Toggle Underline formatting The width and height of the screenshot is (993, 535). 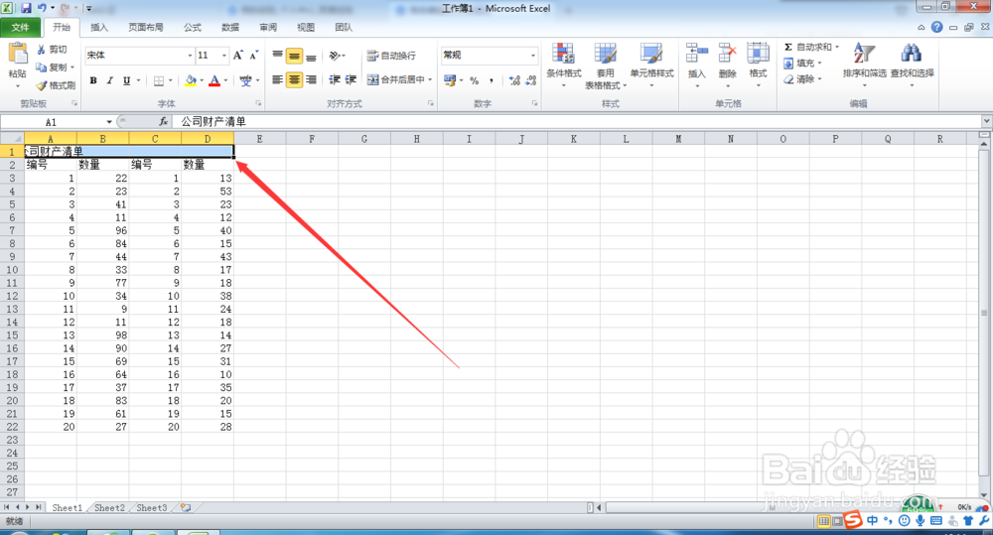(127, 80)
